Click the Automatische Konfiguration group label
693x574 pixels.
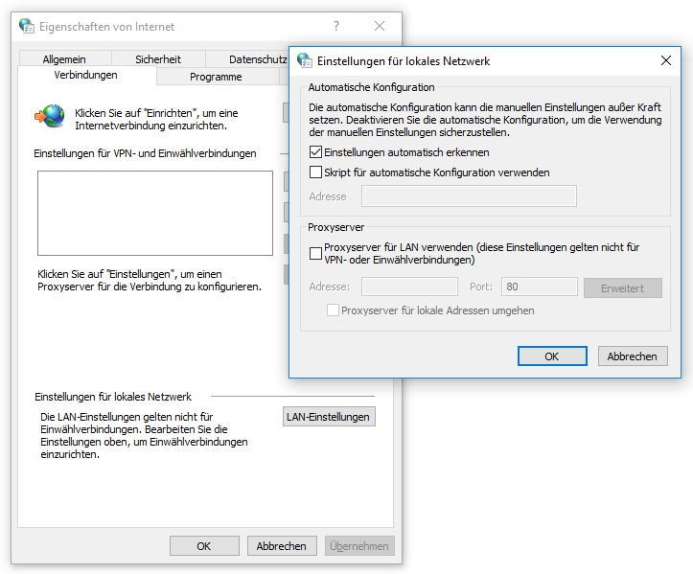click(371, 87)
